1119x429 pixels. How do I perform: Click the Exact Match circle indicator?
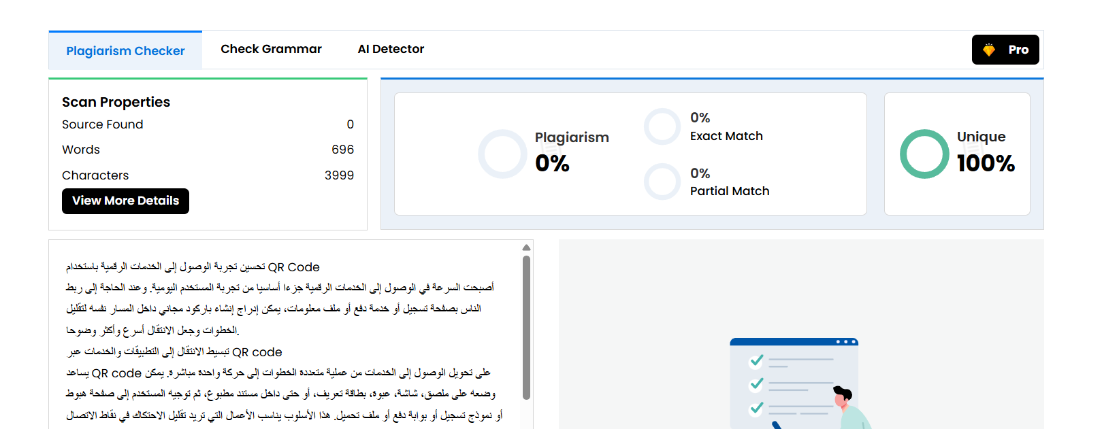point(662,126)
